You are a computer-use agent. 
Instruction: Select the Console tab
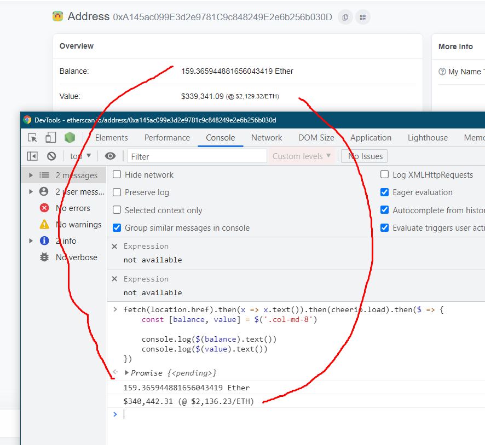[221, 137]
